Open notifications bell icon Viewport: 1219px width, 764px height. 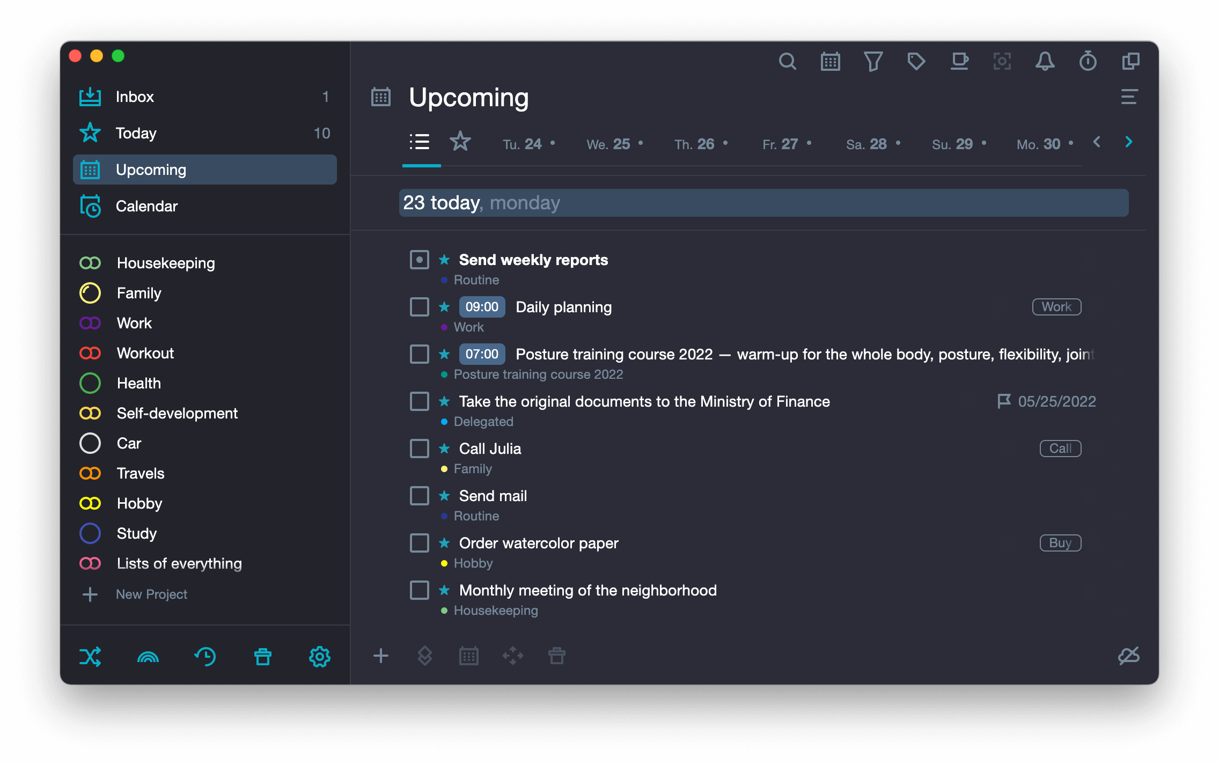[1045, 62]
